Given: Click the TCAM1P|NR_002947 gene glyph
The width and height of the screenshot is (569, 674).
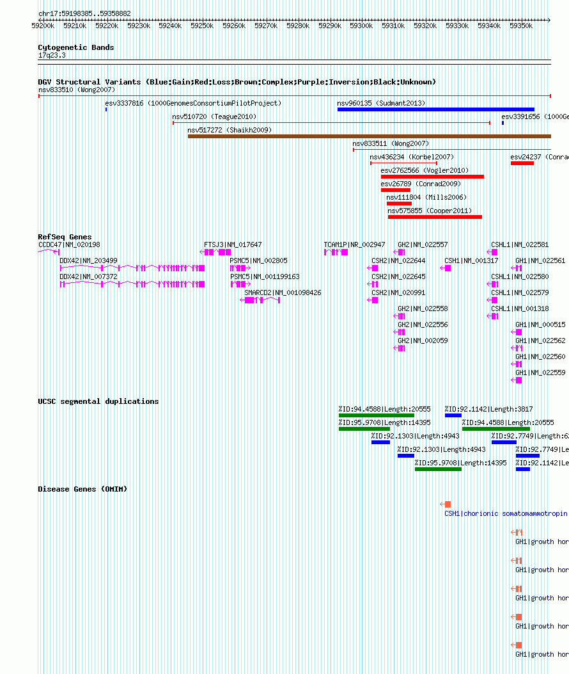Looking at the screenshot, I should (x=336, y=252).
